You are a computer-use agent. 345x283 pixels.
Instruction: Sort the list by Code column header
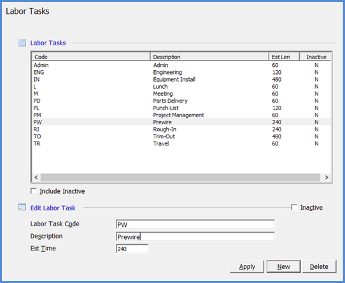(91, 57)
